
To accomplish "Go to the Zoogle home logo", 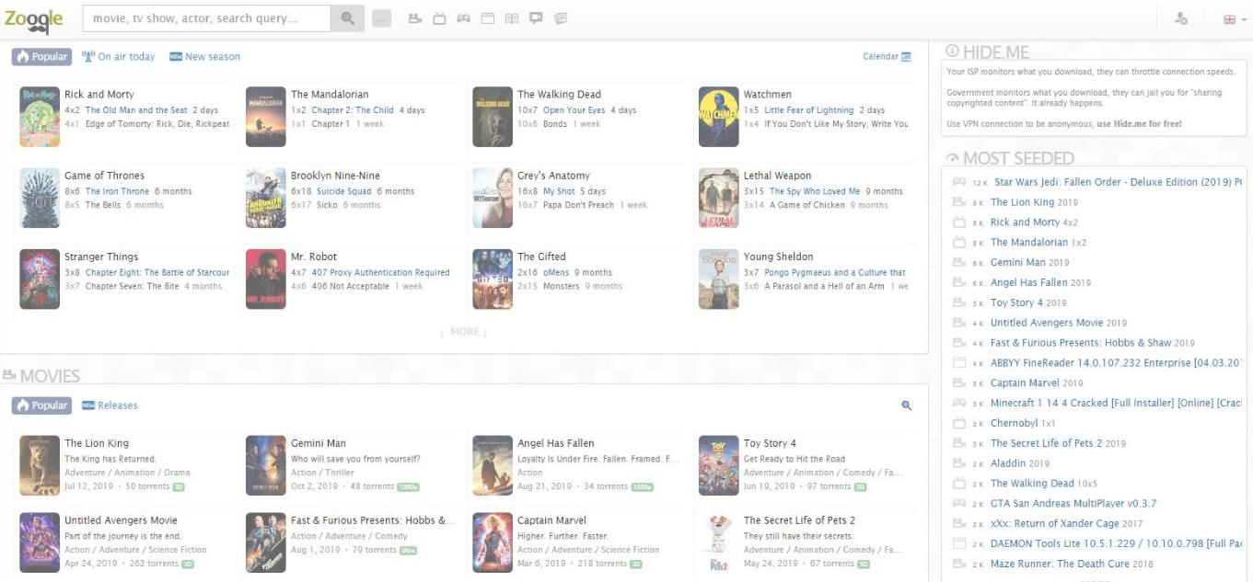I will tap(33, 18).
